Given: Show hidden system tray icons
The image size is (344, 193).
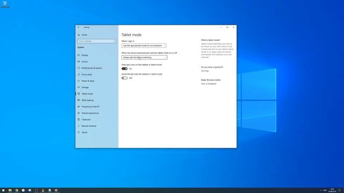Looking at the screenshot, I should point(321,190).
